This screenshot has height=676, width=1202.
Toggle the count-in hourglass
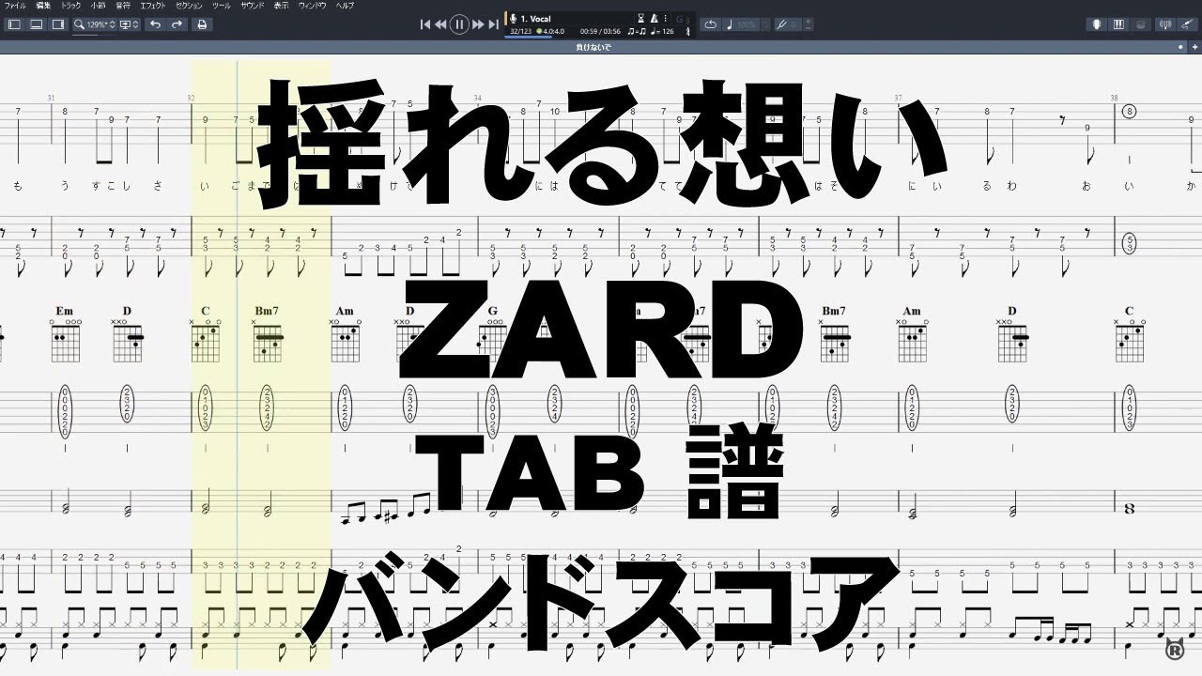[641, 18]
